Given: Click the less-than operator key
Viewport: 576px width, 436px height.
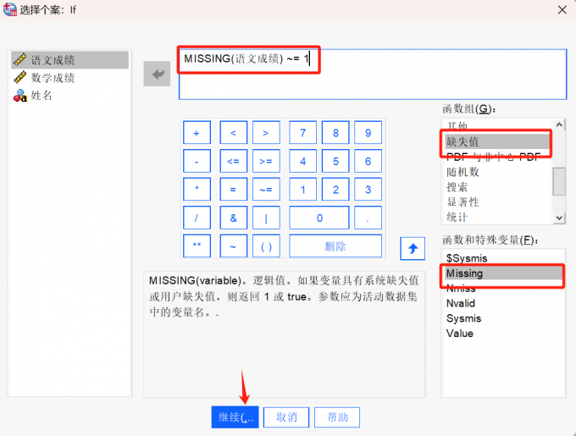Looking at the screenshot, I should pyautogui.click(x=233, y=132).
